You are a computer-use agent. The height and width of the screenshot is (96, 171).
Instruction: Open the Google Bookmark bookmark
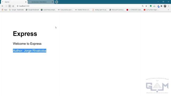[32, 10]
